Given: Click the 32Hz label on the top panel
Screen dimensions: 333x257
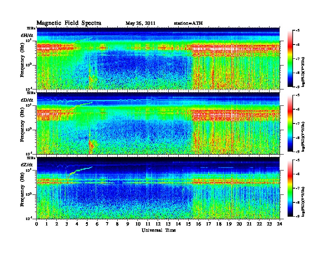Looking at the screenshot, I should point(31,28).
